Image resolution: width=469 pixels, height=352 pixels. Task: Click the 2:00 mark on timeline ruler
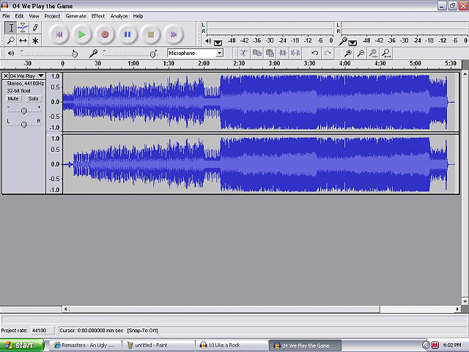tap(204, 64)
